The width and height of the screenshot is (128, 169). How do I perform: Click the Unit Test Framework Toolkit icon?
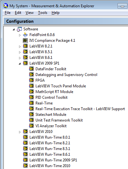pyautogui.click(x=31, y=120)
